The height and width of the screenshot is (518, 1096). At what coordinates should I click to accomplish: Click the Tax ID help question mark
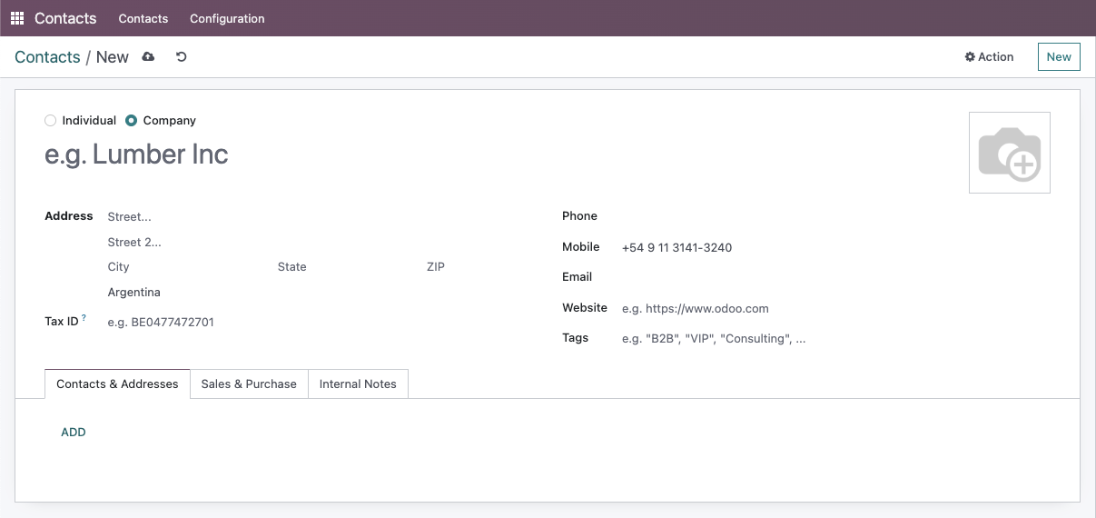tap(84, 318)
